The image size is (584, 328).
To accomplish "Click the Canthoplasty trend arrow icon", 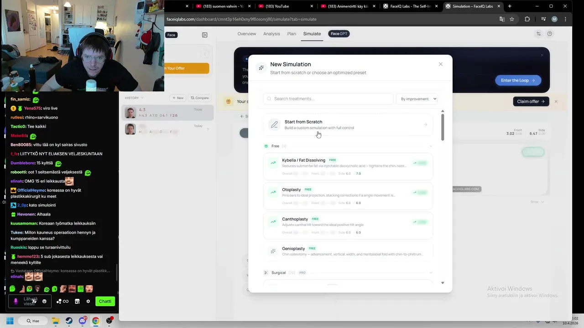I will coord(273,222).
